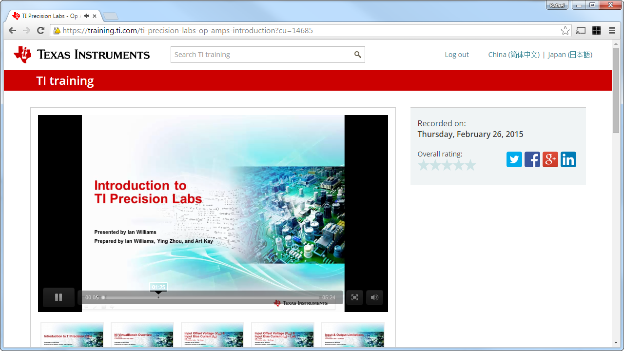624x351 pixels.
Task: Click the page vertical scrollbar thumb
Action: (616, 90)
